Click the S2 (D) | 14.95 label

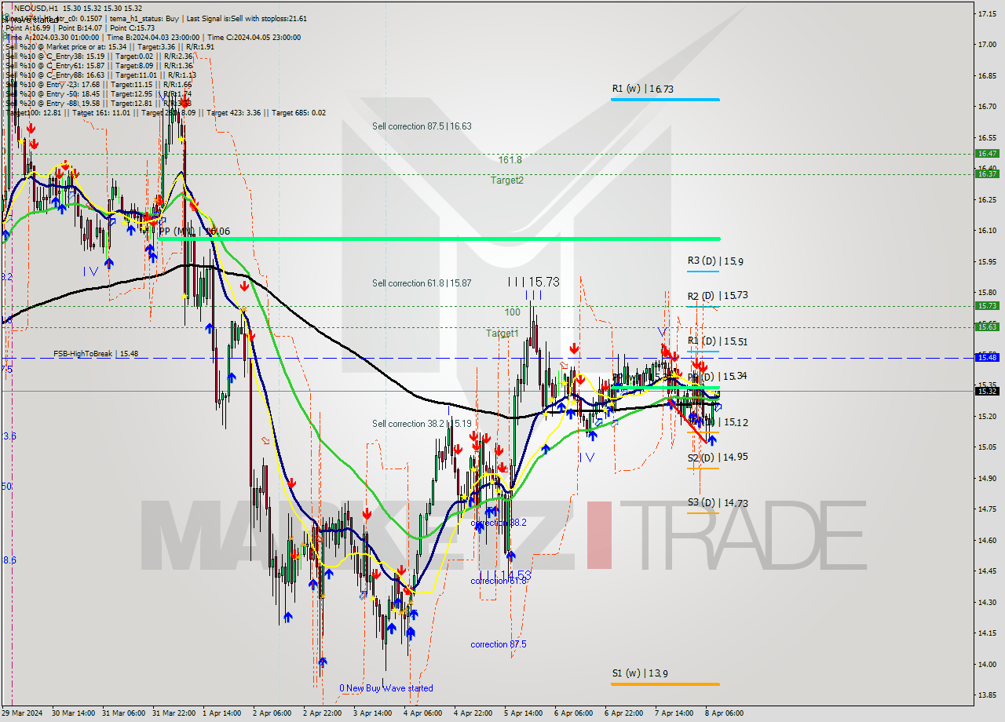[717, 458]
